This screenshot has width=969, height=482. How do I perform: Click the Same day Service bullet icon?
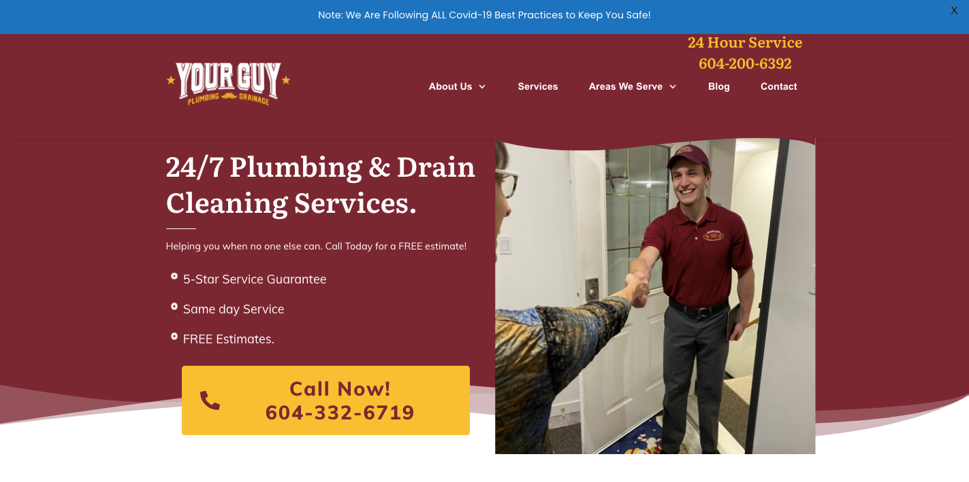click(x=174, y=306)
